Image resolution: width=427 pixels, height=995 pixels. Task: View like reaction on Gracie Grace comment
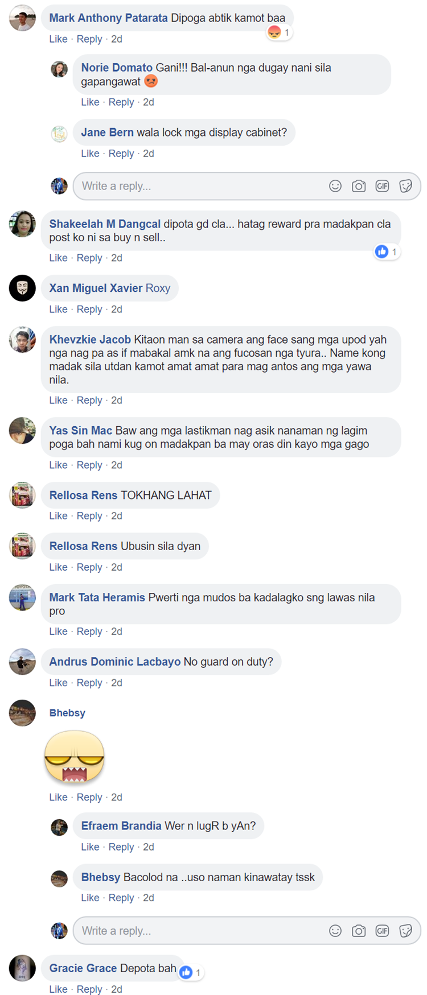click(x=191, y=973)
